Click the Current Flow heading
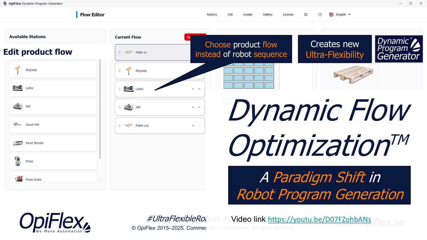Viewport: 427px width, 240px height. click(128, 37)
